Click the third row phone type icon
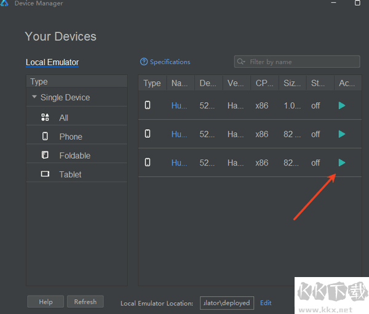 148,163
